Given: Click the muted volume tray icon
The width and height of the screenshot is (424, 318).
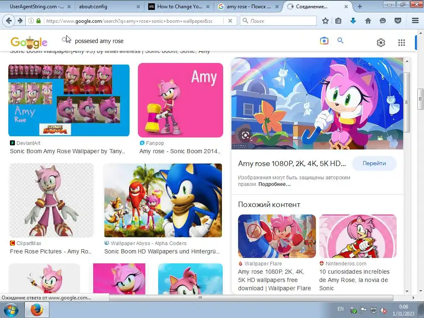Looking at the screenshot, I should click(x=383, y=310).
